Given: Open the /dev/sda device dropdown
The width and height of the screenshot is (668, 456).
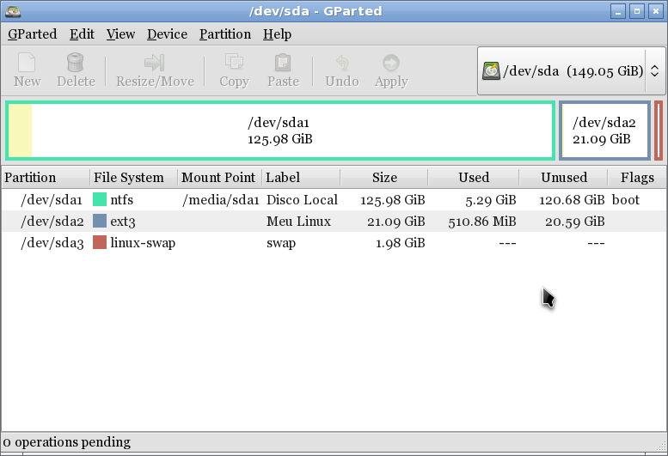Looking at the screenshot, I should 571,70.
